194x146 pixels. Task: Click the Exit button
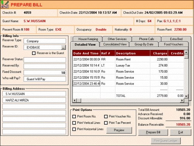coord(180,132)
